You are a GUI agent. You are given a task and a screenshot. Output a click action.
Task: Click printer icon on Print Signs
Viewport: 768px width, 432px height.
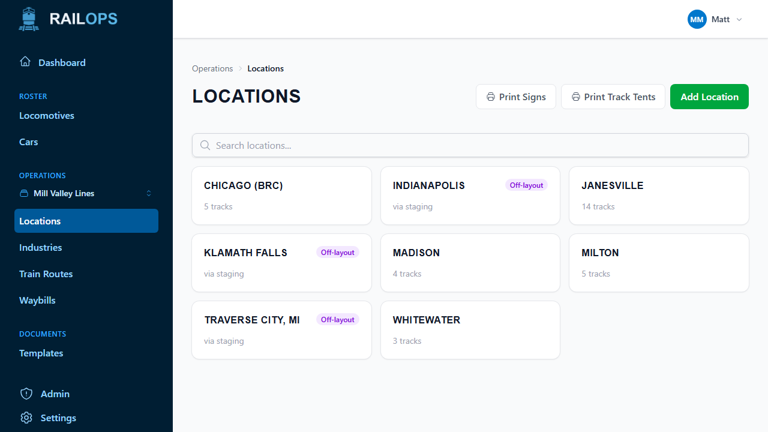491,97
